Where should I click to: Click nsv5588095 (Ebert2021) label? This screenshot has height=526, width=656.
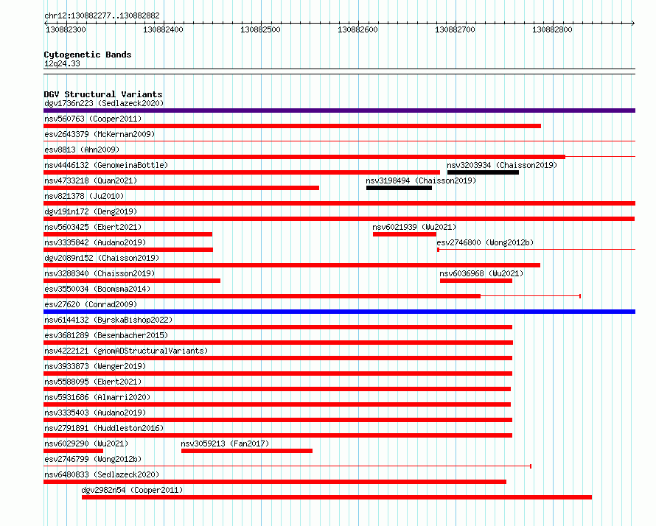(x=93, y=382)
